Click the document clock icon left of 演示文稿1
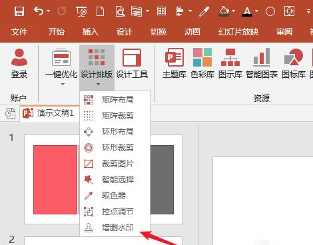 (10, 113)
